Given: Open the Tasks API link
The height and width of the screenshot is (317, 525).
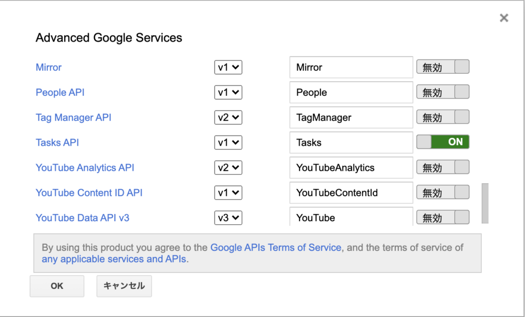Looking at the screenshot, I should pos(57,143).
